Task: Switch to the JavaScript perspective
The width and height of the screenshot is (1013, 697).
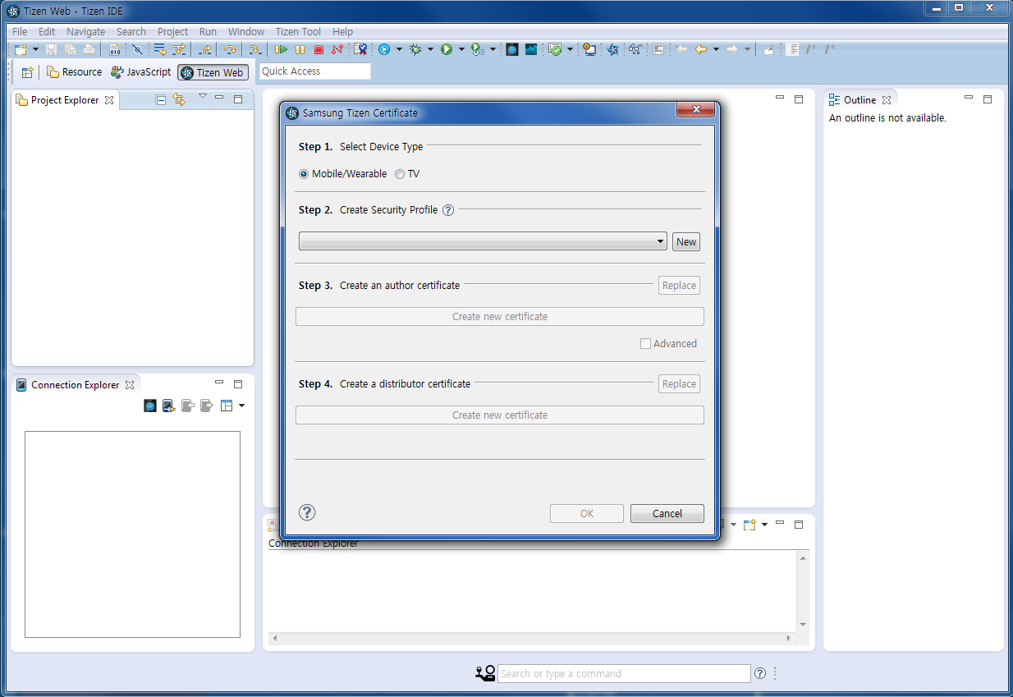Action: pyautogui.click(x=141, y=72)
